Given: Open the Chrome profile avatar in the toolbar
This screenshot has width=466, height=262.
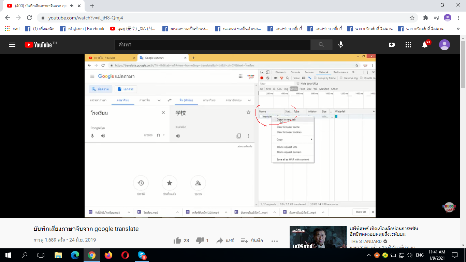Looking at the screenshot, I should (x=448, y=18).
